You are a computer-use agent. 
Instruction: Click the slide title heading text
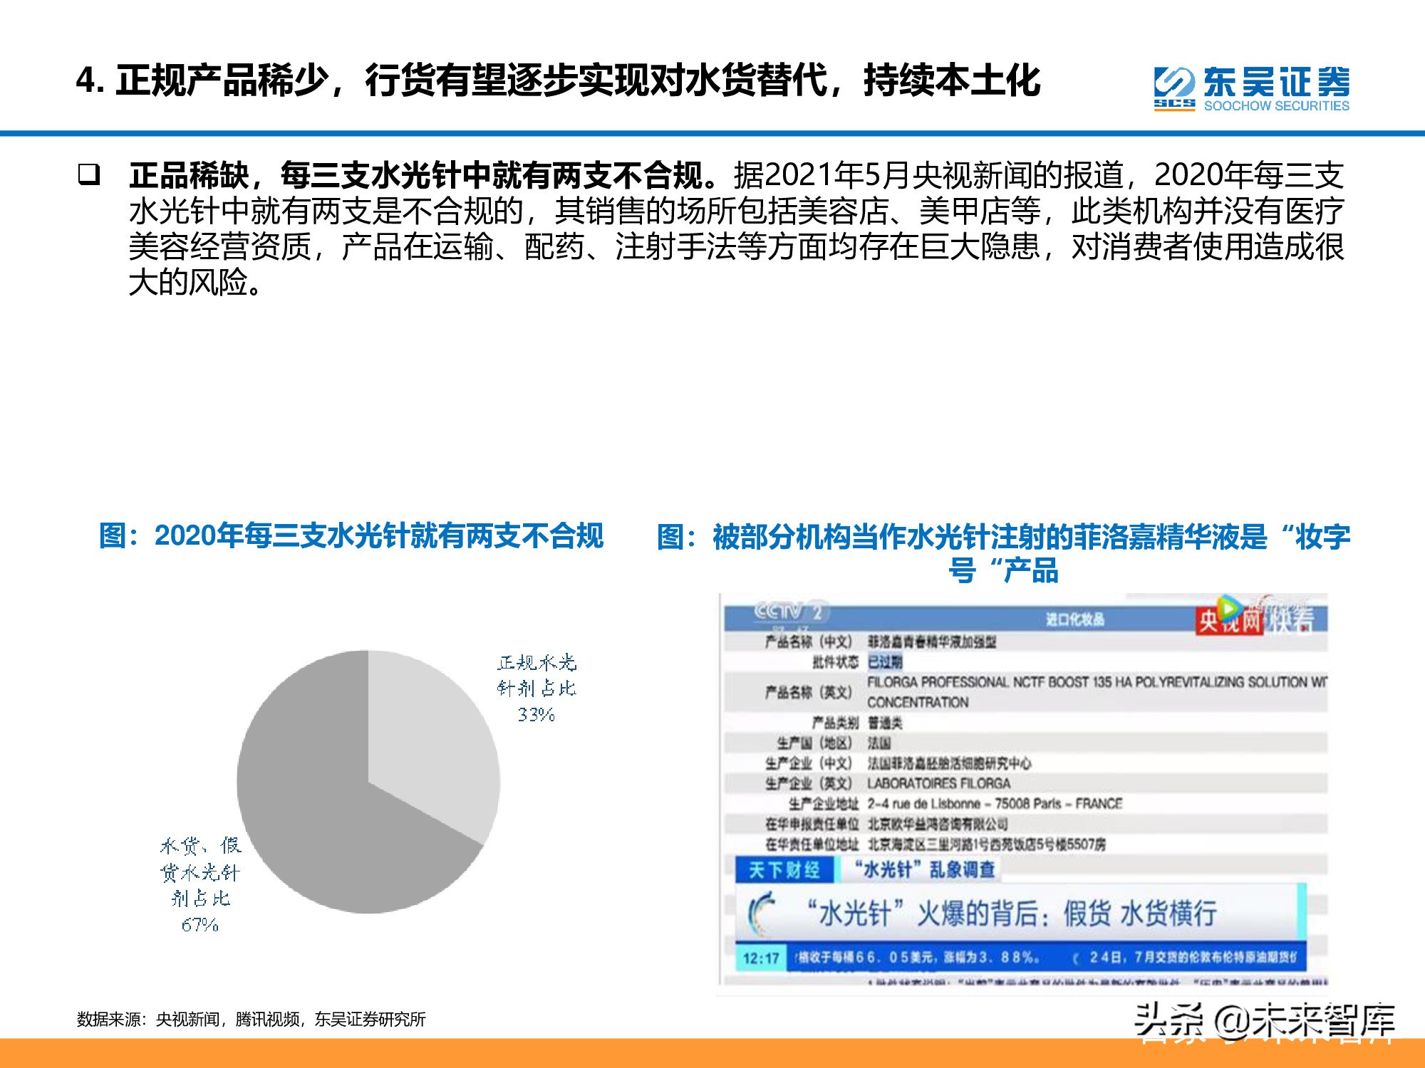pos(558,80)
